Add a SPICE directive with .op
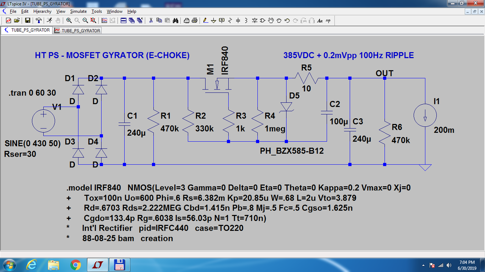485x272 pixels. [x=328, y=20]
